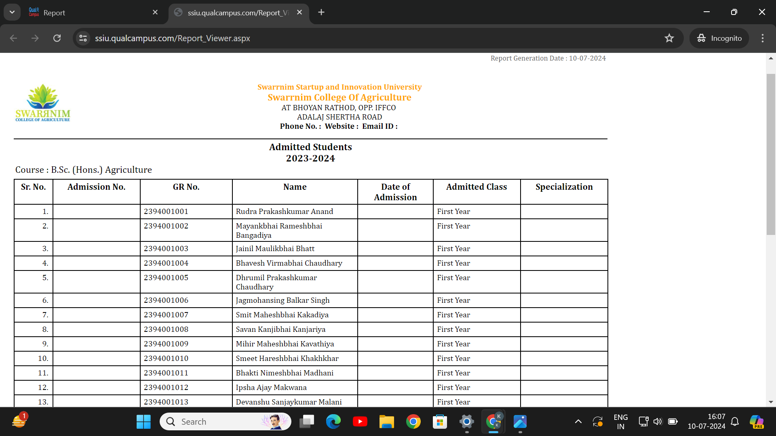Image resolution: width=776 pixels, height=436 pixels.
Task: Launch Microsoft Edge from taskbar
Action: (333, 422)
